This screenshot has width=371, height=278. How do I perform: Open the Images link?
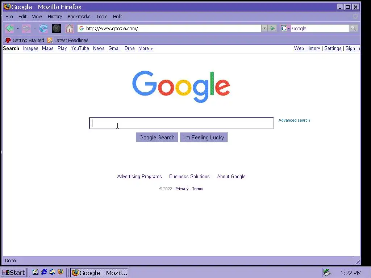[30, 49]
